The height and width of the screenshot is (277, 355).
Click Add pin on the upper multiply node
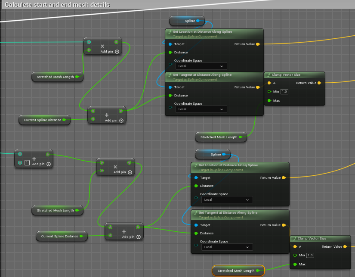(110, 51)
